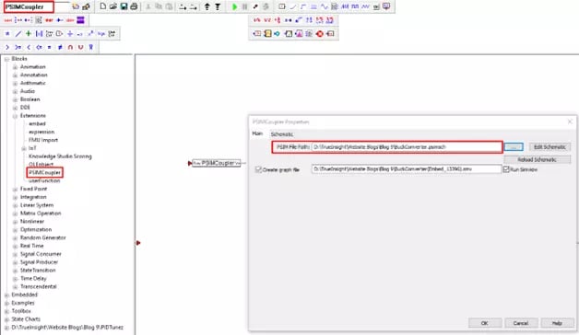Screen dimensions: 579x335
Task: Select PSIMCoupler in the block tree
Action: (x=44, y=172)
